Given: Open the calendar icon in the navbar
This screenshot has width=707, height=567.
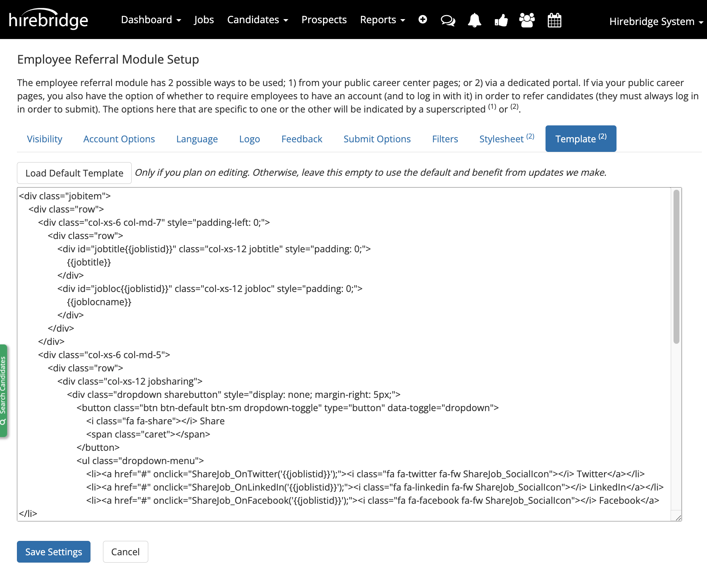Looking at the screenshot, I should (554, 21).
